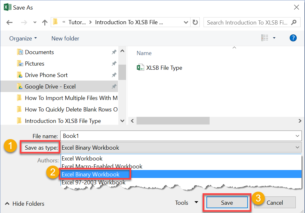Click the Excel icon in the title bar
This screenshot has width=305, height=213.
tap(7, 7)
